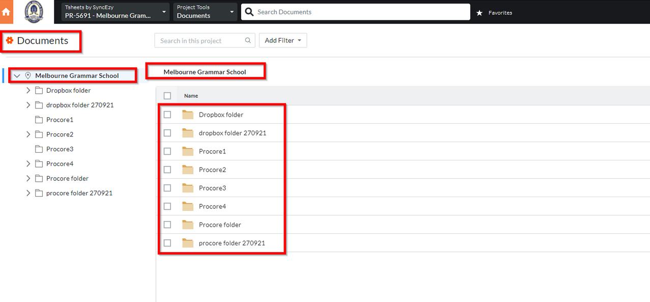Image resolution: width=650 pixels, height=302 pixels.
Task: Click the folder icon of Procore1 in list
Action: click(188, 151)
